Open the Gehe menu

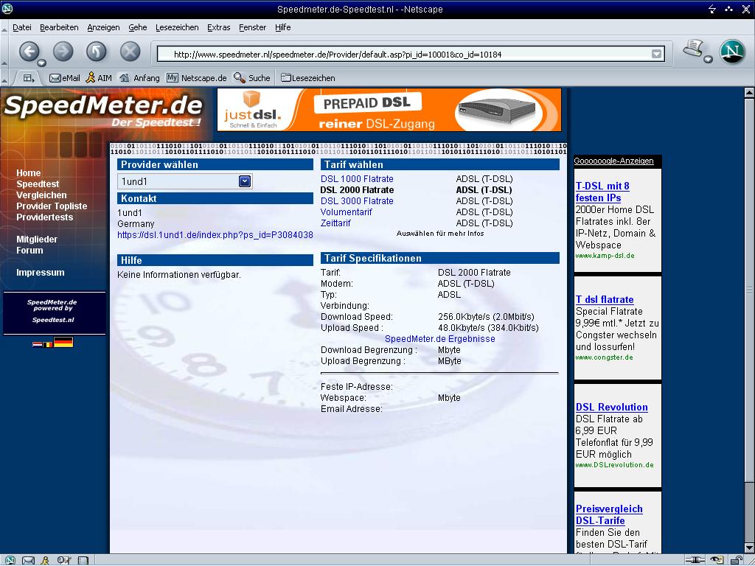point(138,27)
